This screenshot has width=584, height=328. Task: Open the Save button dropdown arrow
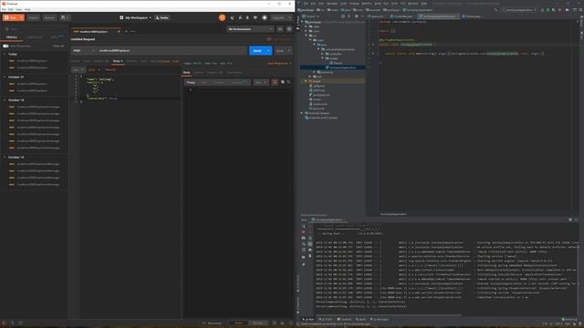tap(289, 51)
